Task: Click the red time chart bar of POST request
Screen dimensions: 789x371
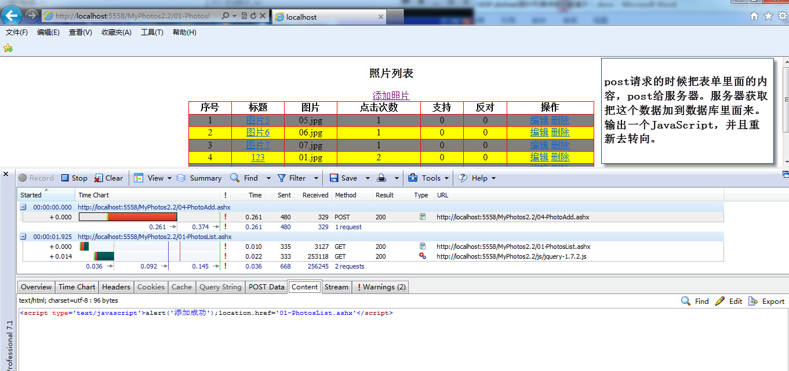Action: 143,217
